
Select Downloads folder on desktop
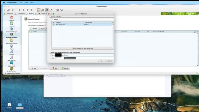click(x=20, y=106)
